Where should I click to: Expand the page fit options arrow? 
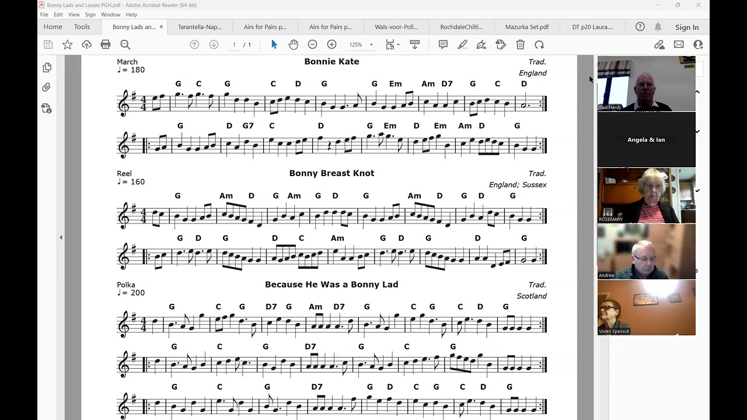(398, 44)
